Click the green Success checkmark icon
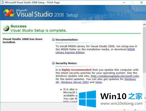This screenshot has width=146, height=111. click(6, 28)
